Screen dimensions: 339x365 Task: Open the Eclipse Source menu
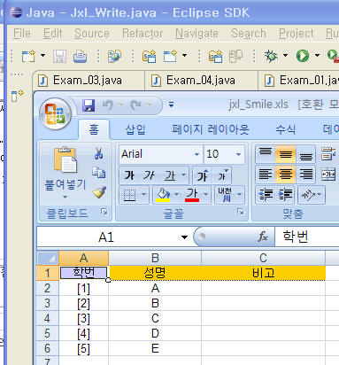click(x=92, y=34)
